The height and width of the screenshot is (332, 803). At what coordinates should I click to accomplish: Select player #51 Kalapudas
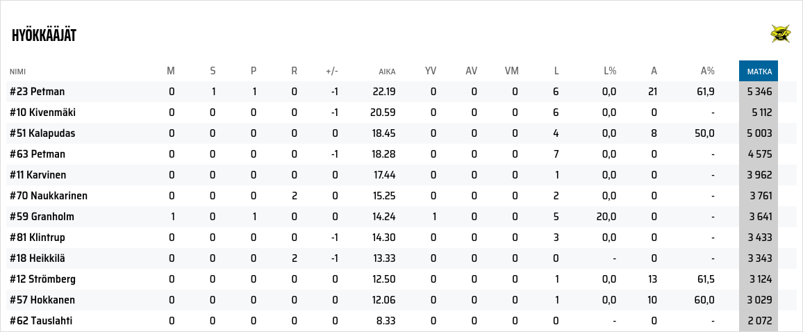coord(42,133)
